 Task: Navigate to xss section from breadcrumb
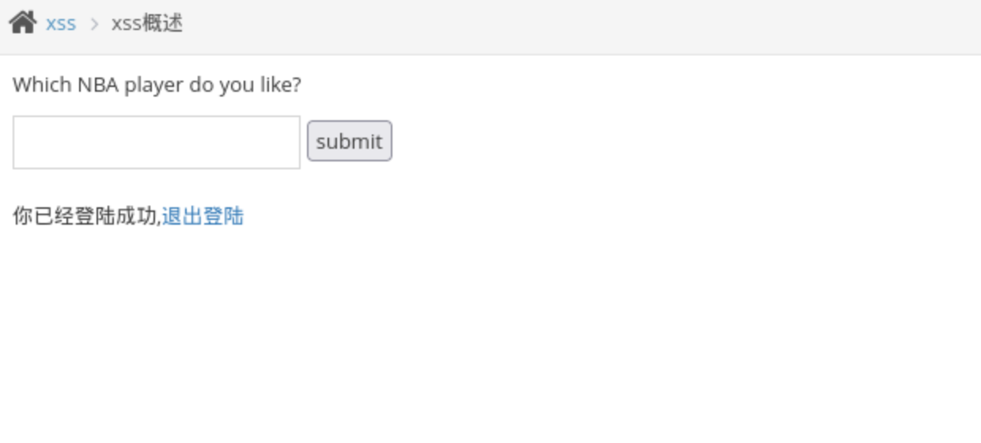61,24
